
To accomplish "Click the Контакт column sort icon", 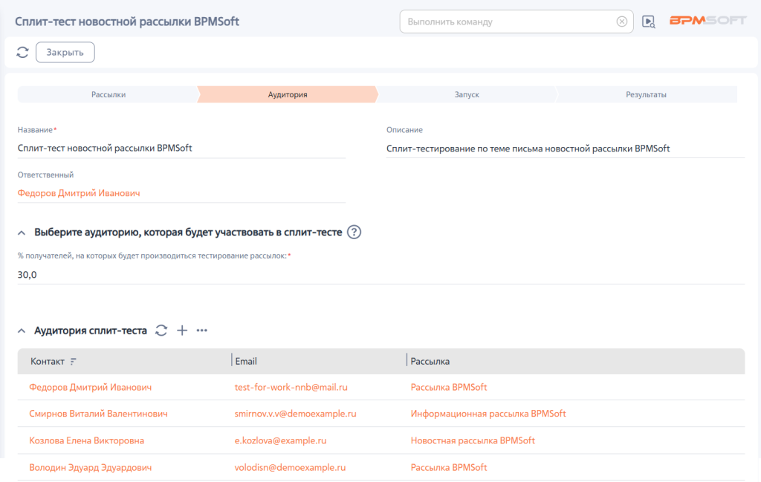I will 74,362.
